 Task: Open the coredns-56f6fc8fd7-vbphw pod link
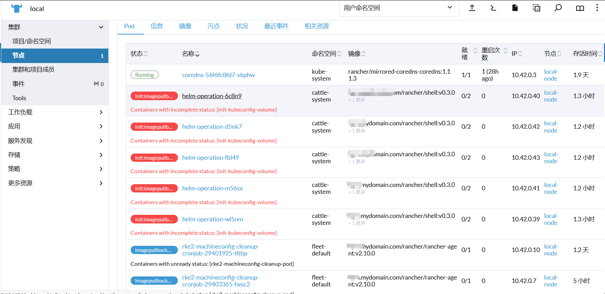[x=218, y=75]
